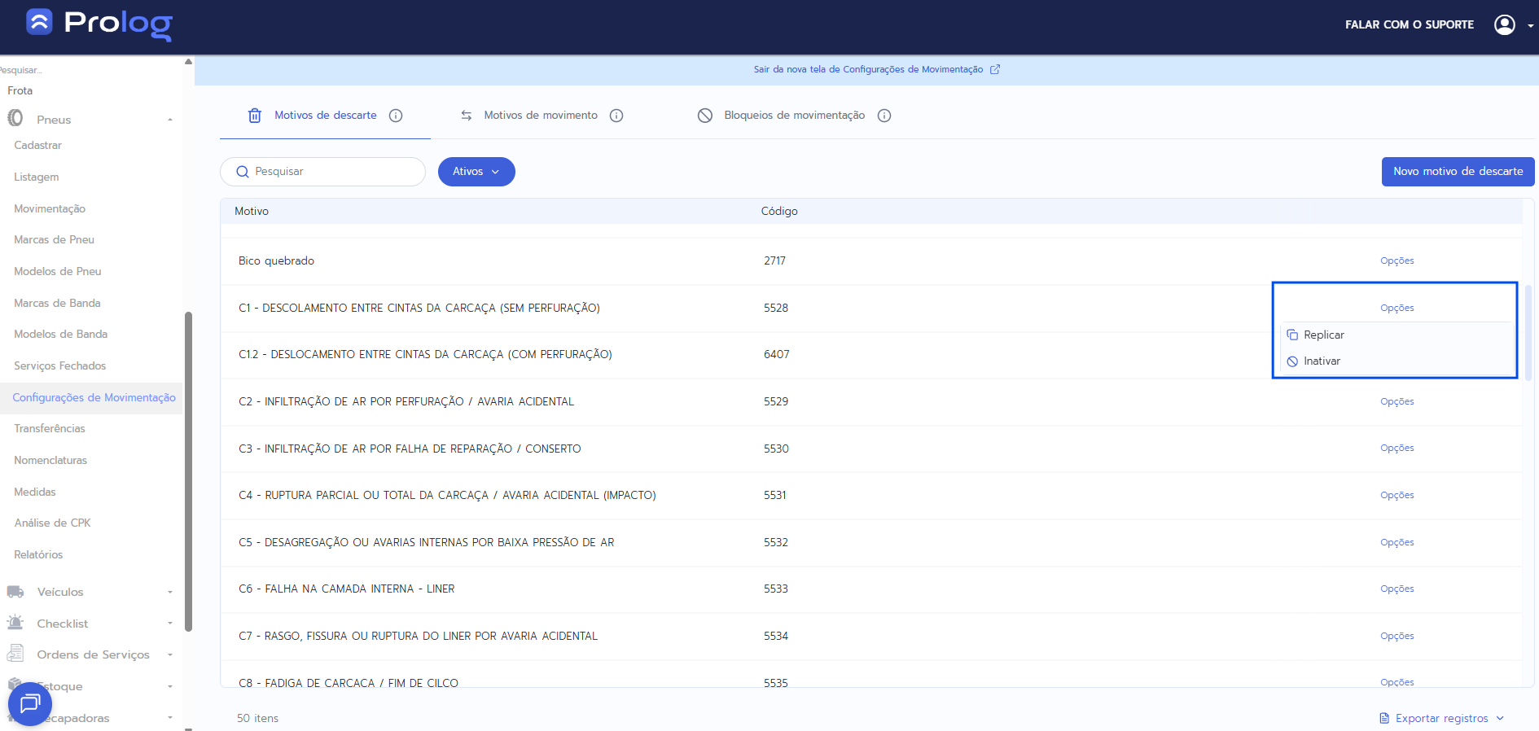Select Replicar in the options menu

coord(1323,335)
